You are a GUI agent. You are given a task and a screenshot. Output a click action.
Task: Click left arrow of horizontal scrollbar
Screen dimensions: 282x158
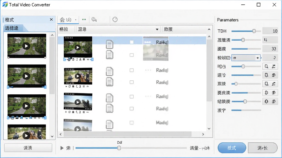[x=61, y=134]
